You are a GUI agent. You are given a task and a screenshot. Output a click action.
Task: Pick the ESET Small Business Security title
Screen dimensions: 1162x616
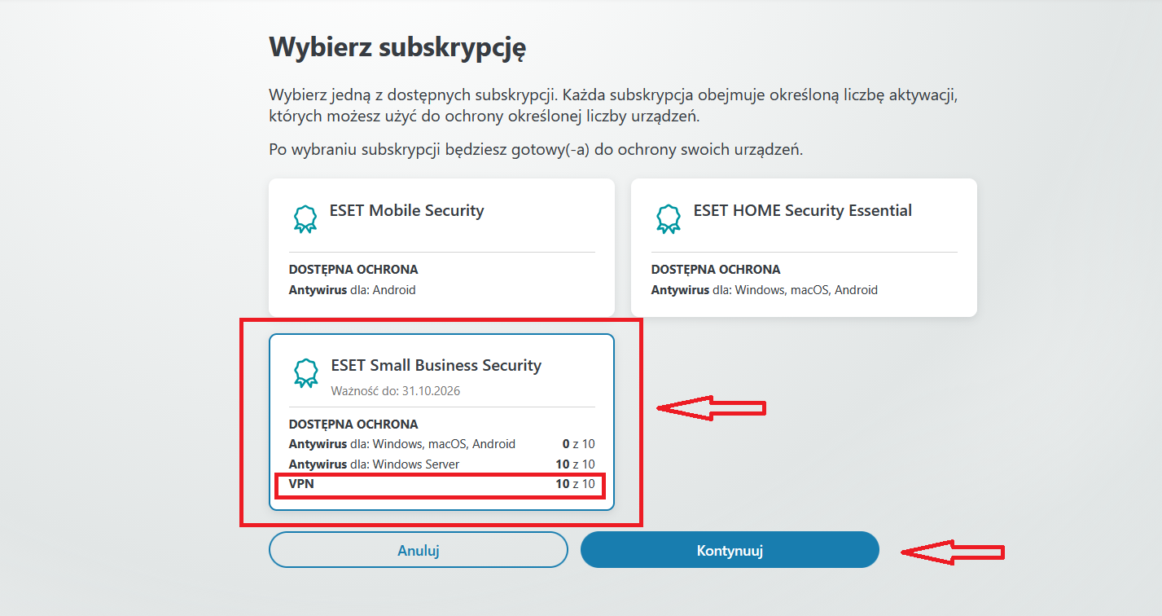click(436, 365)
